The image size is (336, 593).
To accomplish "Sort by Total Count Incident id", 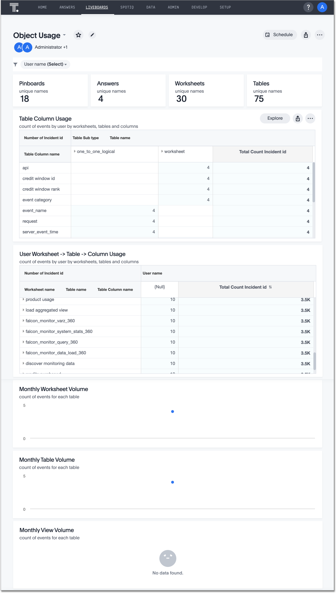I will click(x=270, y=287).
